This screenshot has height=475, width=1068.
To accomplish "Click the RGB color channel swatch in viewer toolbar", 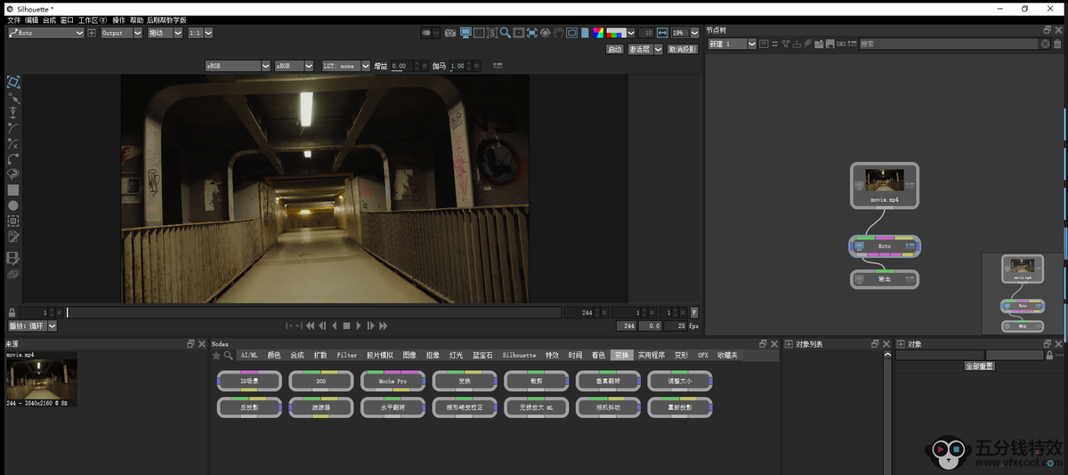I will coord(615,33).
